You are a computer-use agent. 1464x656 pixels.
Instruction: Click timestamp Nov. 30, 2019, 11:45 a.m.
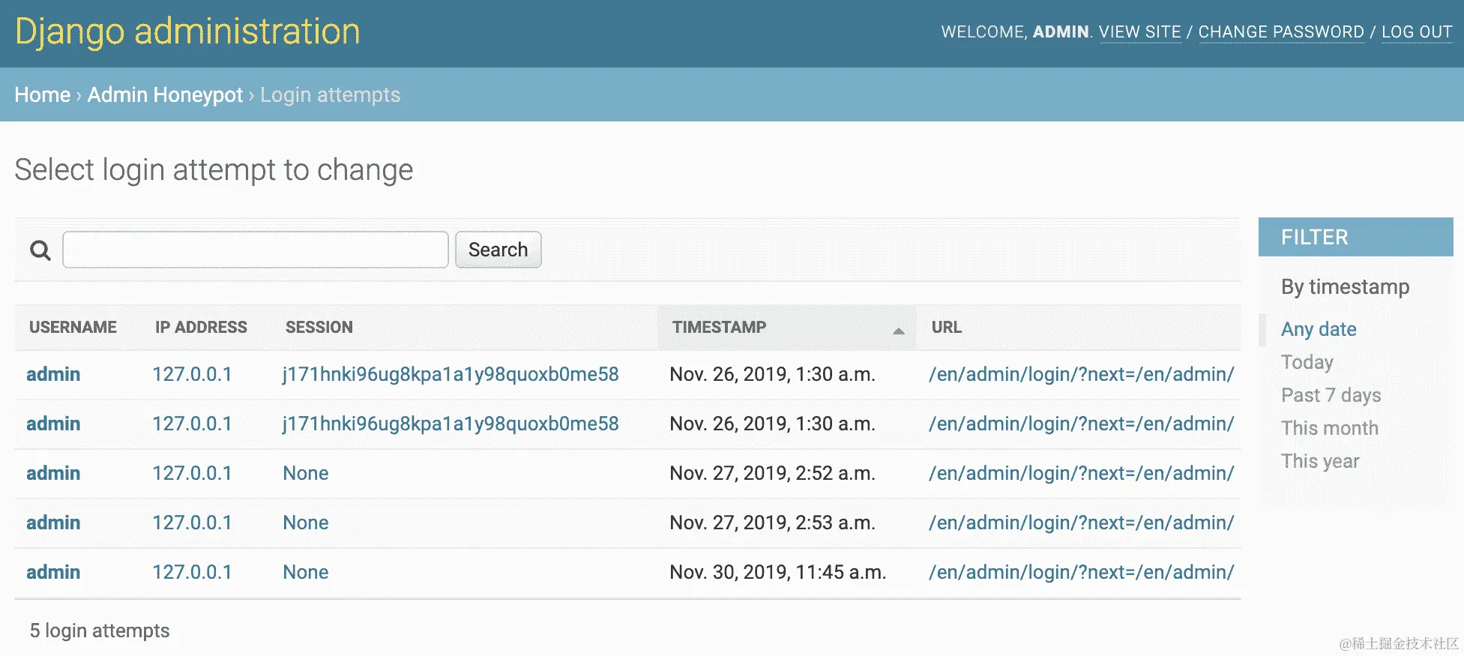pos(778,572)
